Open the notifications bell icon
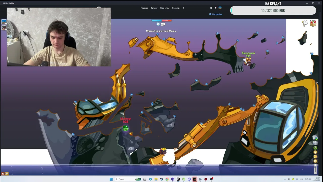 pyautogui.click(x=216, y=8)
